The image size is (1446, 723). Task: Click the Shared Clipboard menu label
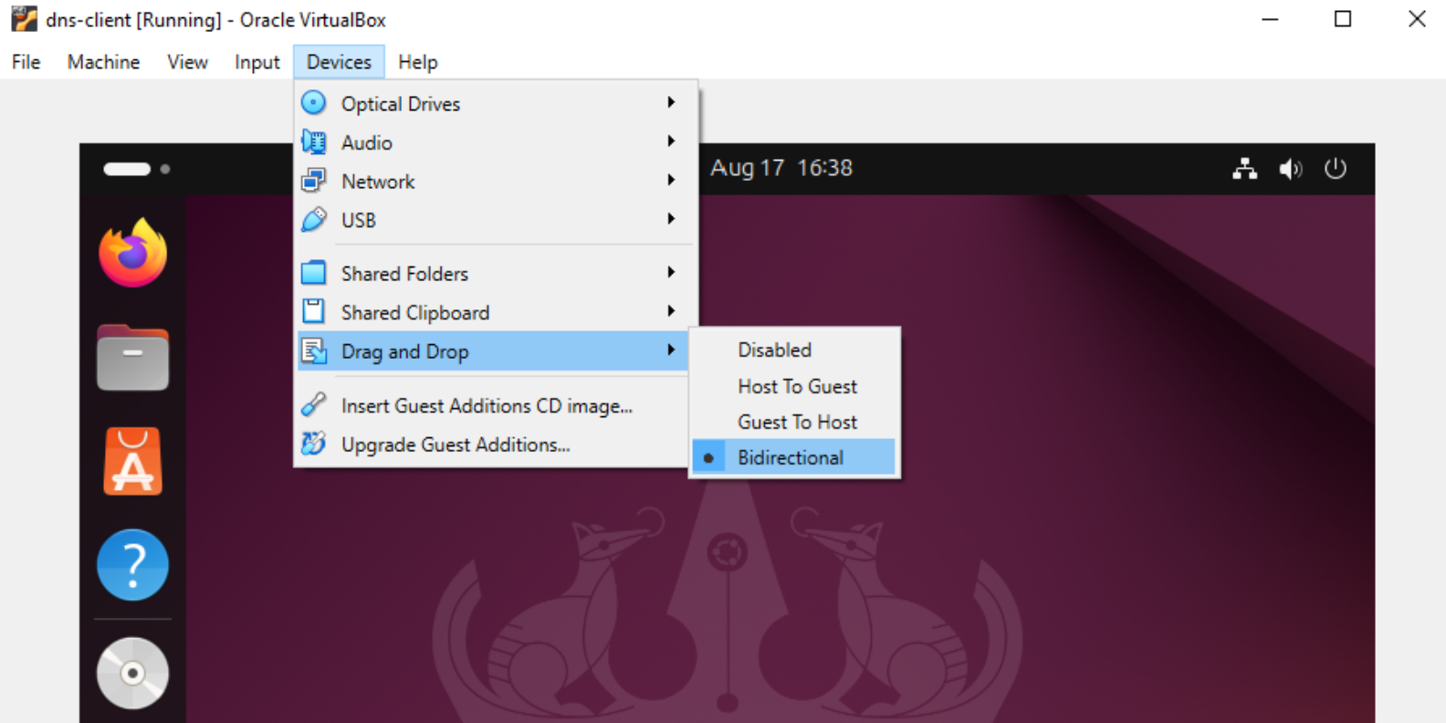point(415,313)
